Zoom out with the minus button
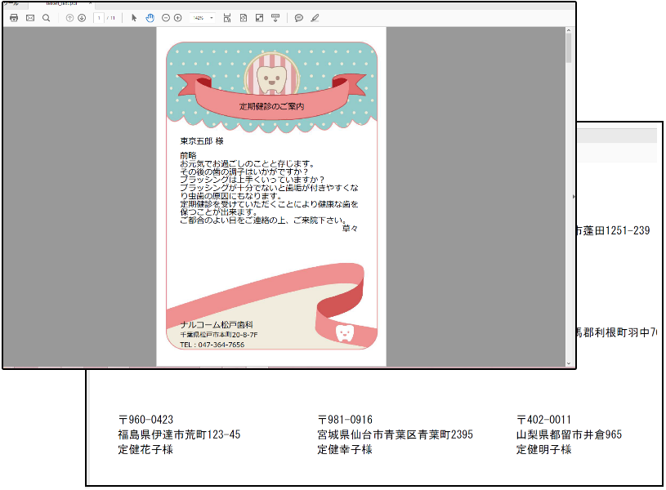 pyautogui.click(x=166, y=18)
